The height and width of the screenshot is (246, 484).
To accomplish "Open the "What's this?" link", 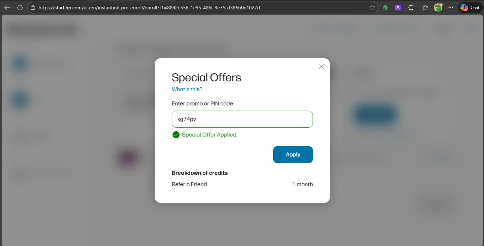I will [187, 89].
